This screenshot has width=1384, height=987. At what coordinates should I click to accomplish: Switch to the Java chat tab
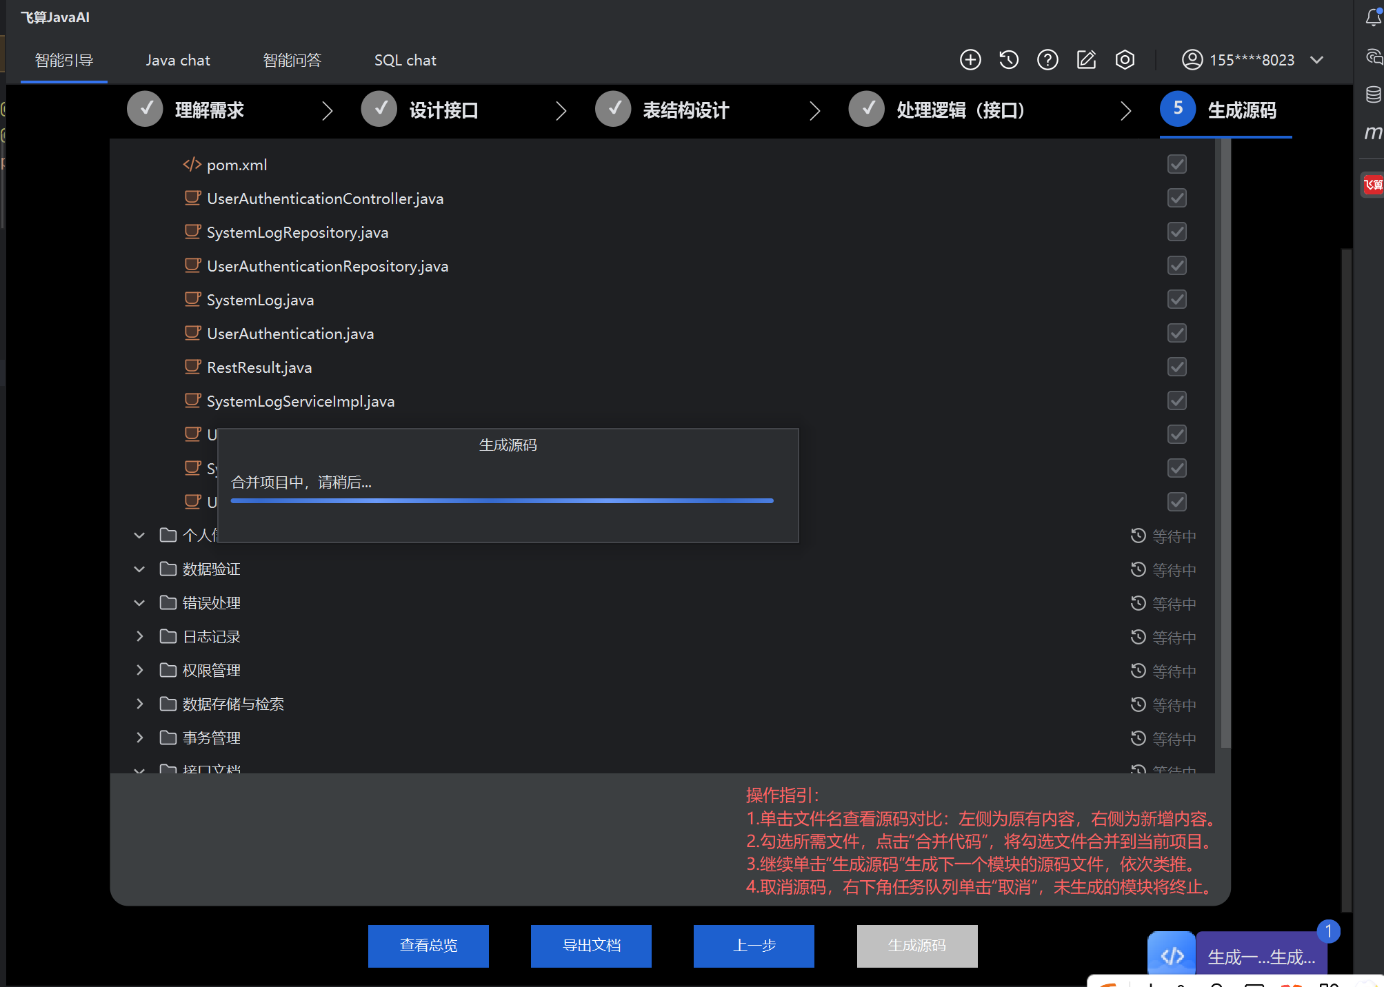(178, 60)
